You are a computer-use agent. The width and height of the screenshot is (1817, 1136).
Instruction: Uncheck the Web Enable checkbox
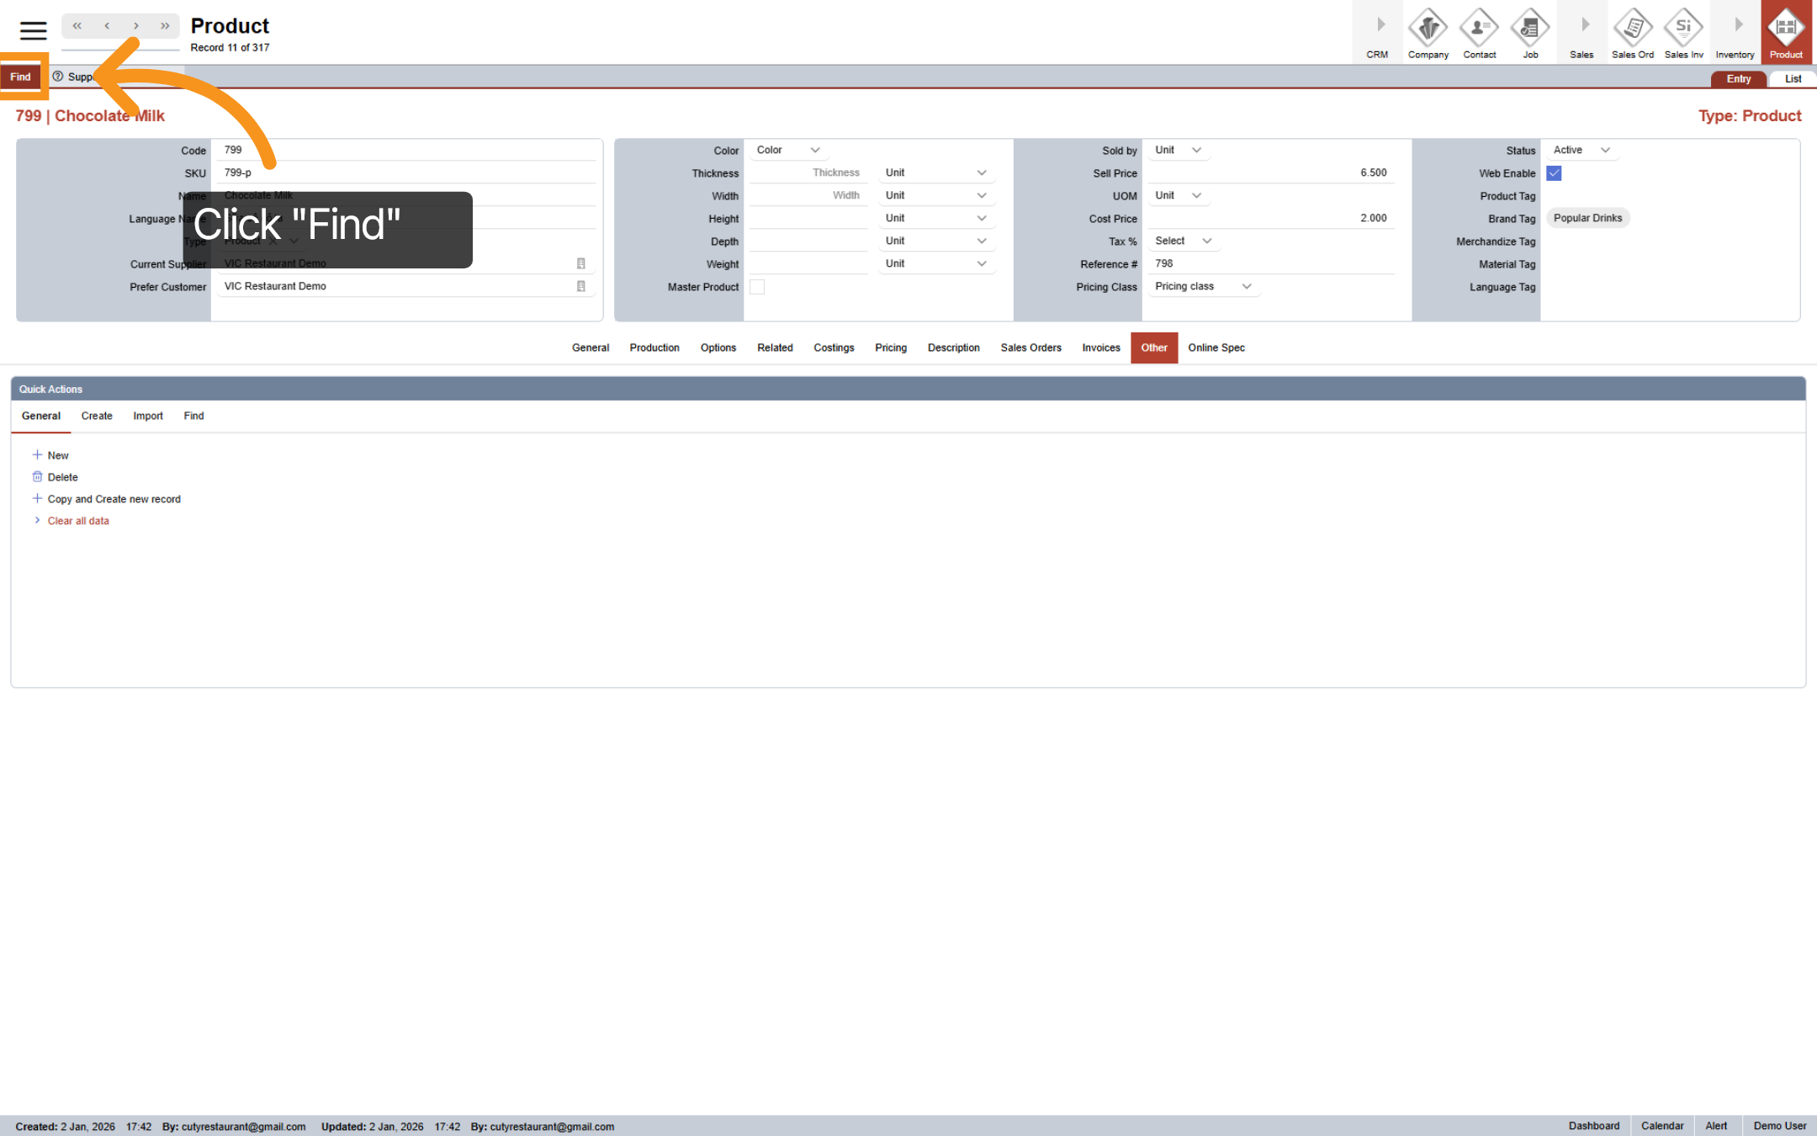coord(1554,173)
